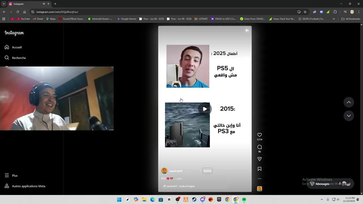Launch Microsoft Edge from the taskbar
This screenshot has height=204, width=363.
(152, 199)
